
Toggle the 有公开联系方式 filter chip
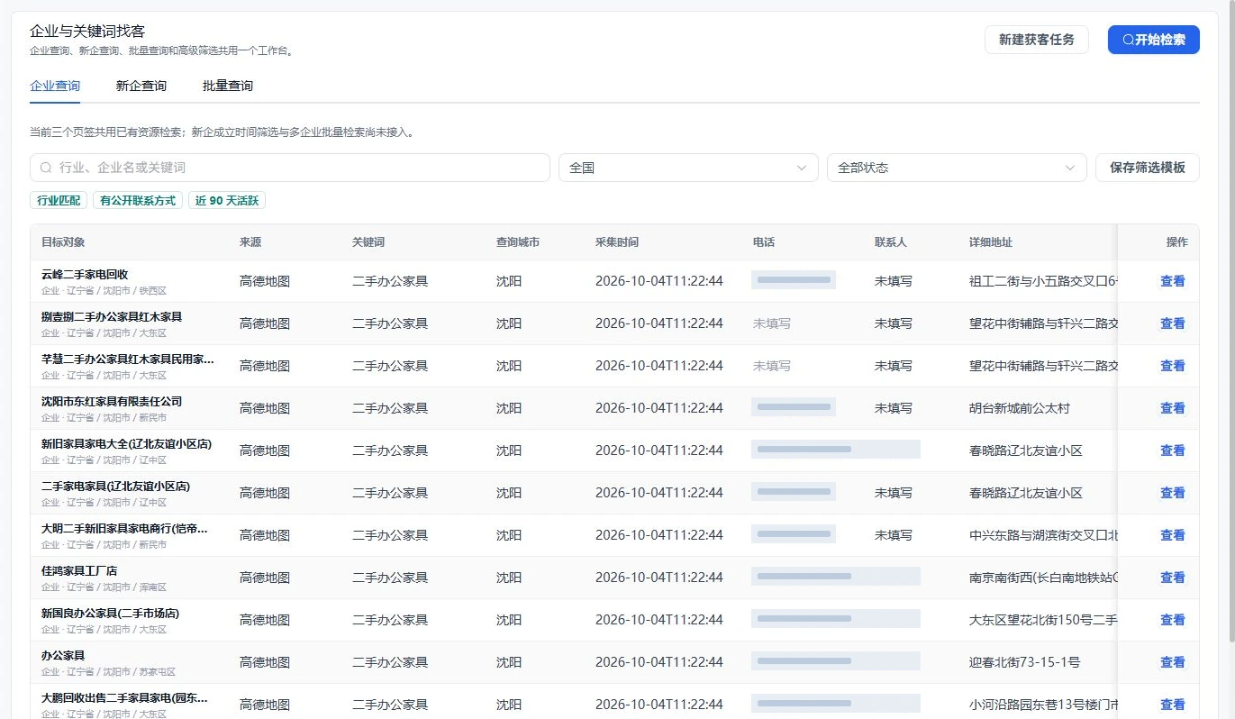click(x=138, y=201)
